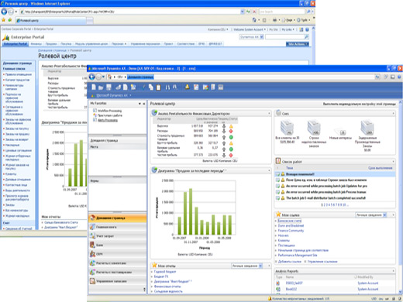Click 'Выполнить индивидуальную настройку этой страницы' link
The width and height of the screenshot is (403, 302).
(359, 104)
